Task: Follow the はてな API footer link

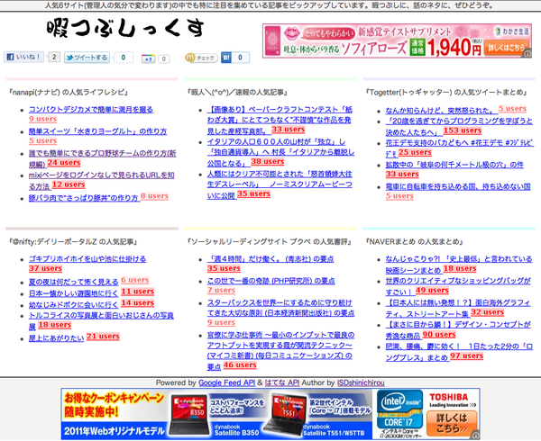Action: coord(282,382)
